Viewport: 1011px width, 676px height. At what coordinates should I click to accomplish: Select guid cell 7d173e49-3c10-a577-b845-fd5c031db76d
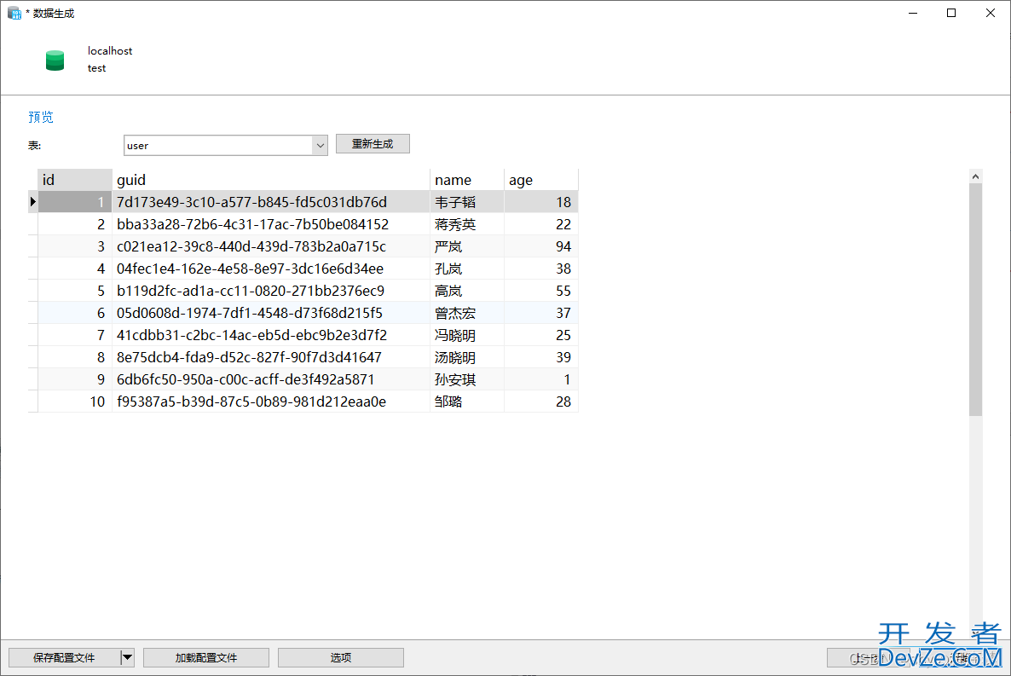271,202
